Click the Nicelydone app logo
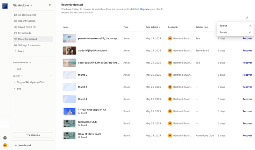 point(5,6)
